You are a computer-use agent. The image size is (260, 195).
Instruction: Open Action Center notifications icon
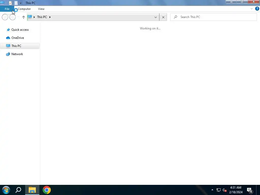point(250,190)
